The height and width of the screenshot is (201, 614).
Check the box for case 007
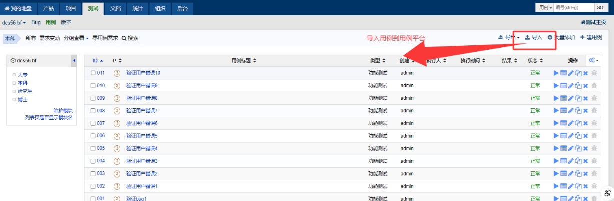tap(93, 123)
